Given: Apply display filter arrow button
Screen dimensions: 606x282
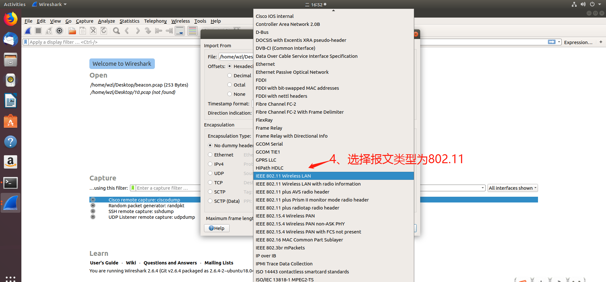Looking at the screenshot, I should [x=552, y=42].
